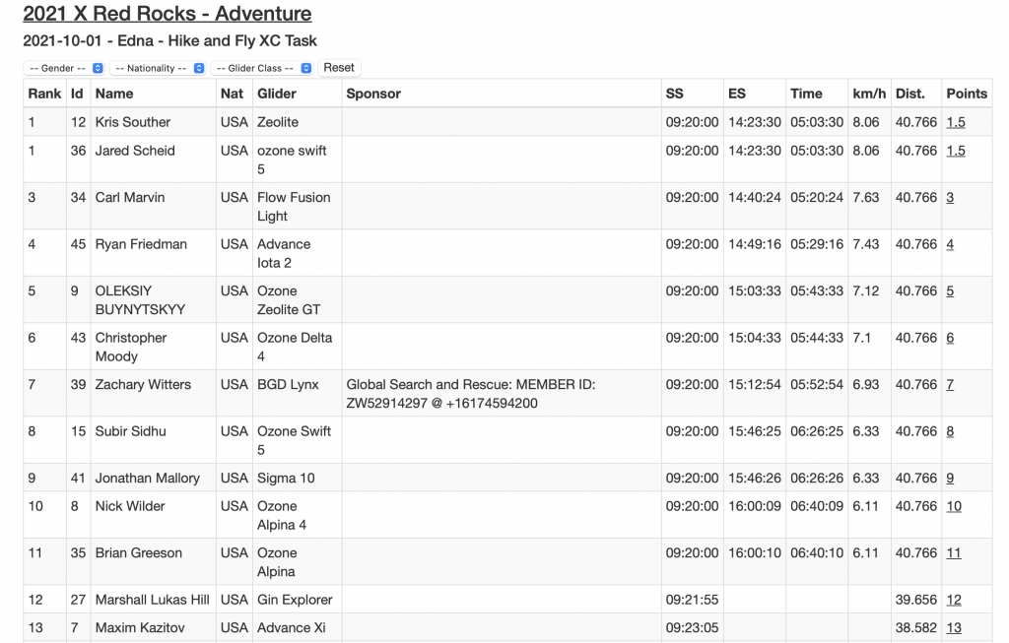Screen dimensions: 1009x643
Task: Click the Points column header
Action: [x=966, y=94]
